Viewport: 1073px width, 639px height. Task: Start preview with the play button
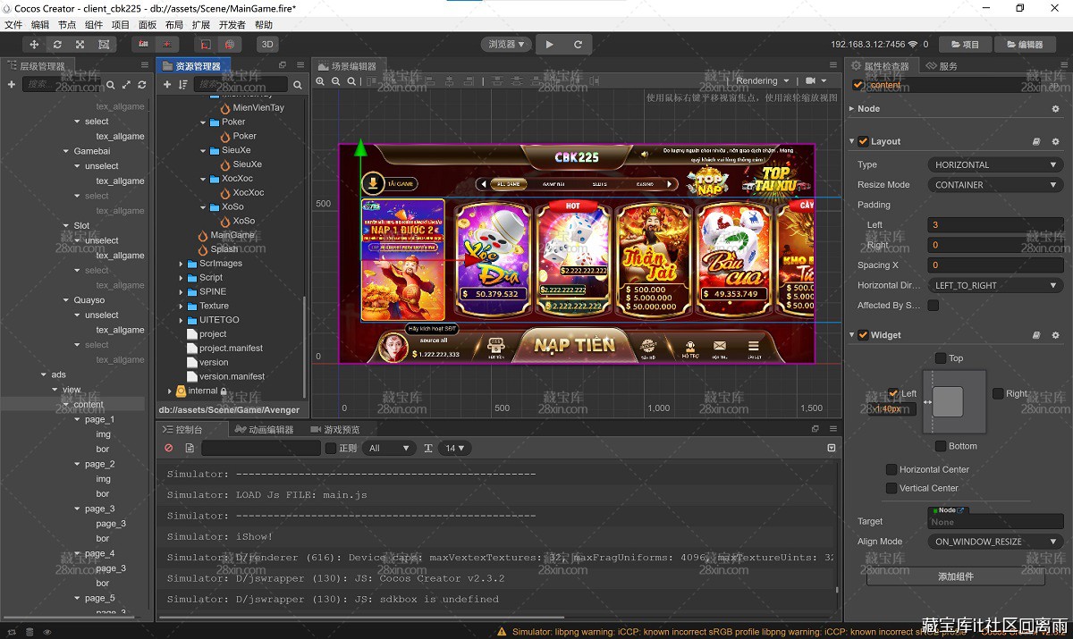point(550,44)
